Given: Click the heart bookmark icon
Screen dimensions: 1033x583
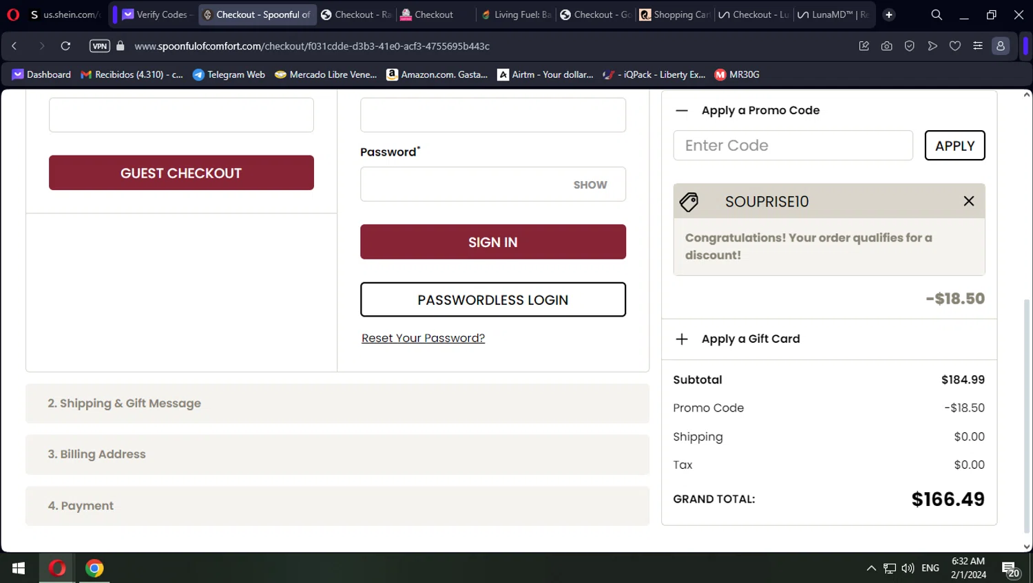Looking at the screenshot, I should pos(955,46).
